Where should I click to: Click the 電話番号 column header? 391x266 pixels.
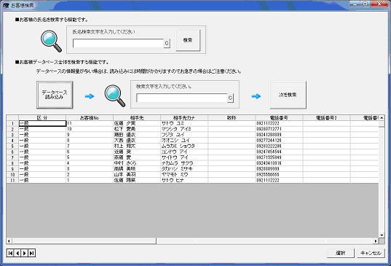pos(279,118)
